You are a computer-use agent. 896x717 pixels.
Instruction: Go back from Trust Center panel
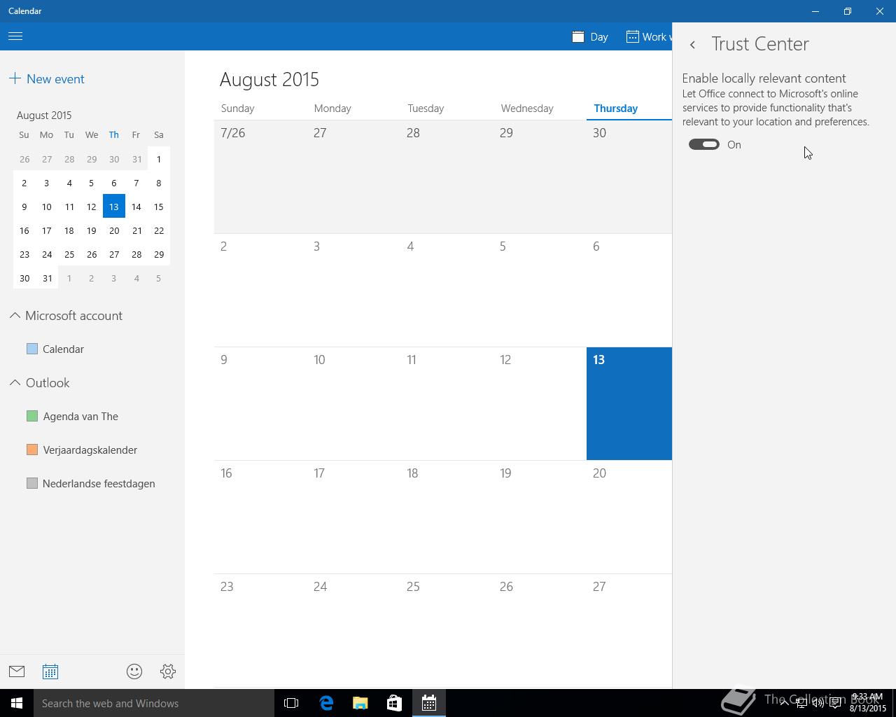tap(692, 45)
